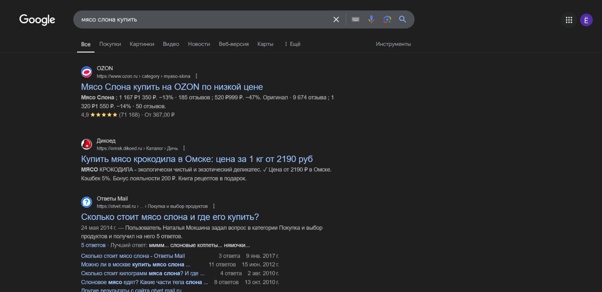Start voice search with the microphone icon
This screenshot has height=292, width=602.
pyautogui.click(x=371, y=20)
